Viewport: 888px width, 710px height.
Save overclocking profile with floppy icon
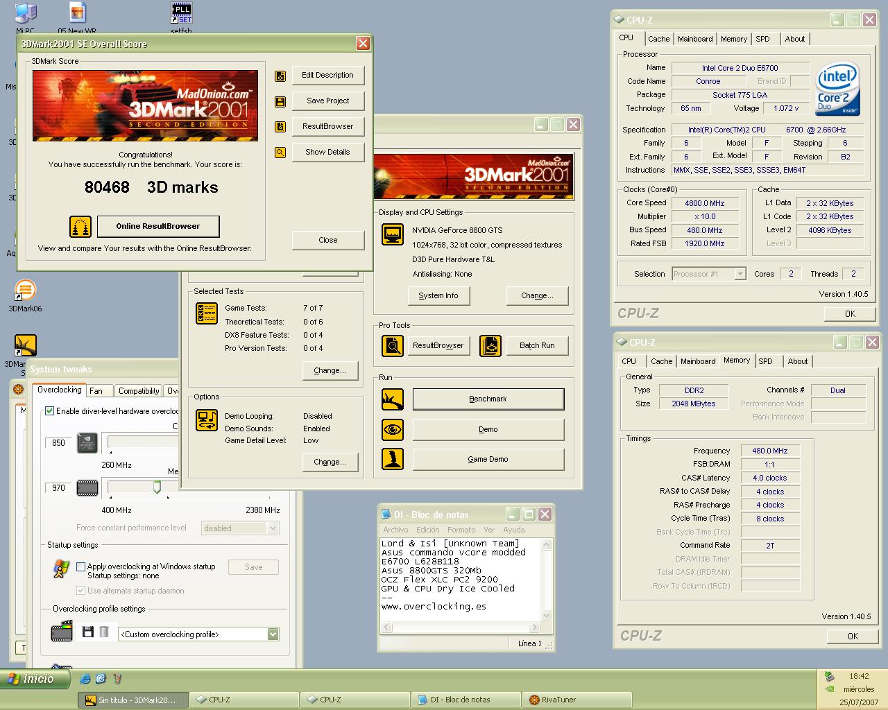(x=87, y=632)
